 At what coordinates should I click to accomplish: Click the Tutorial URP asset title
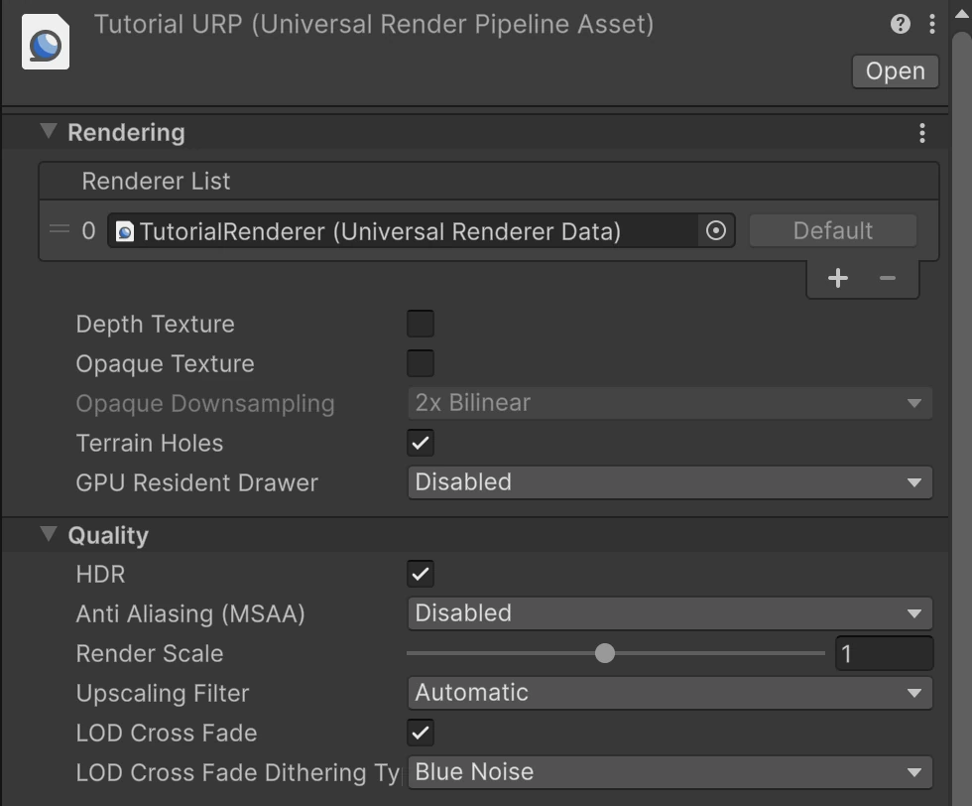click(x=374, y=24)
